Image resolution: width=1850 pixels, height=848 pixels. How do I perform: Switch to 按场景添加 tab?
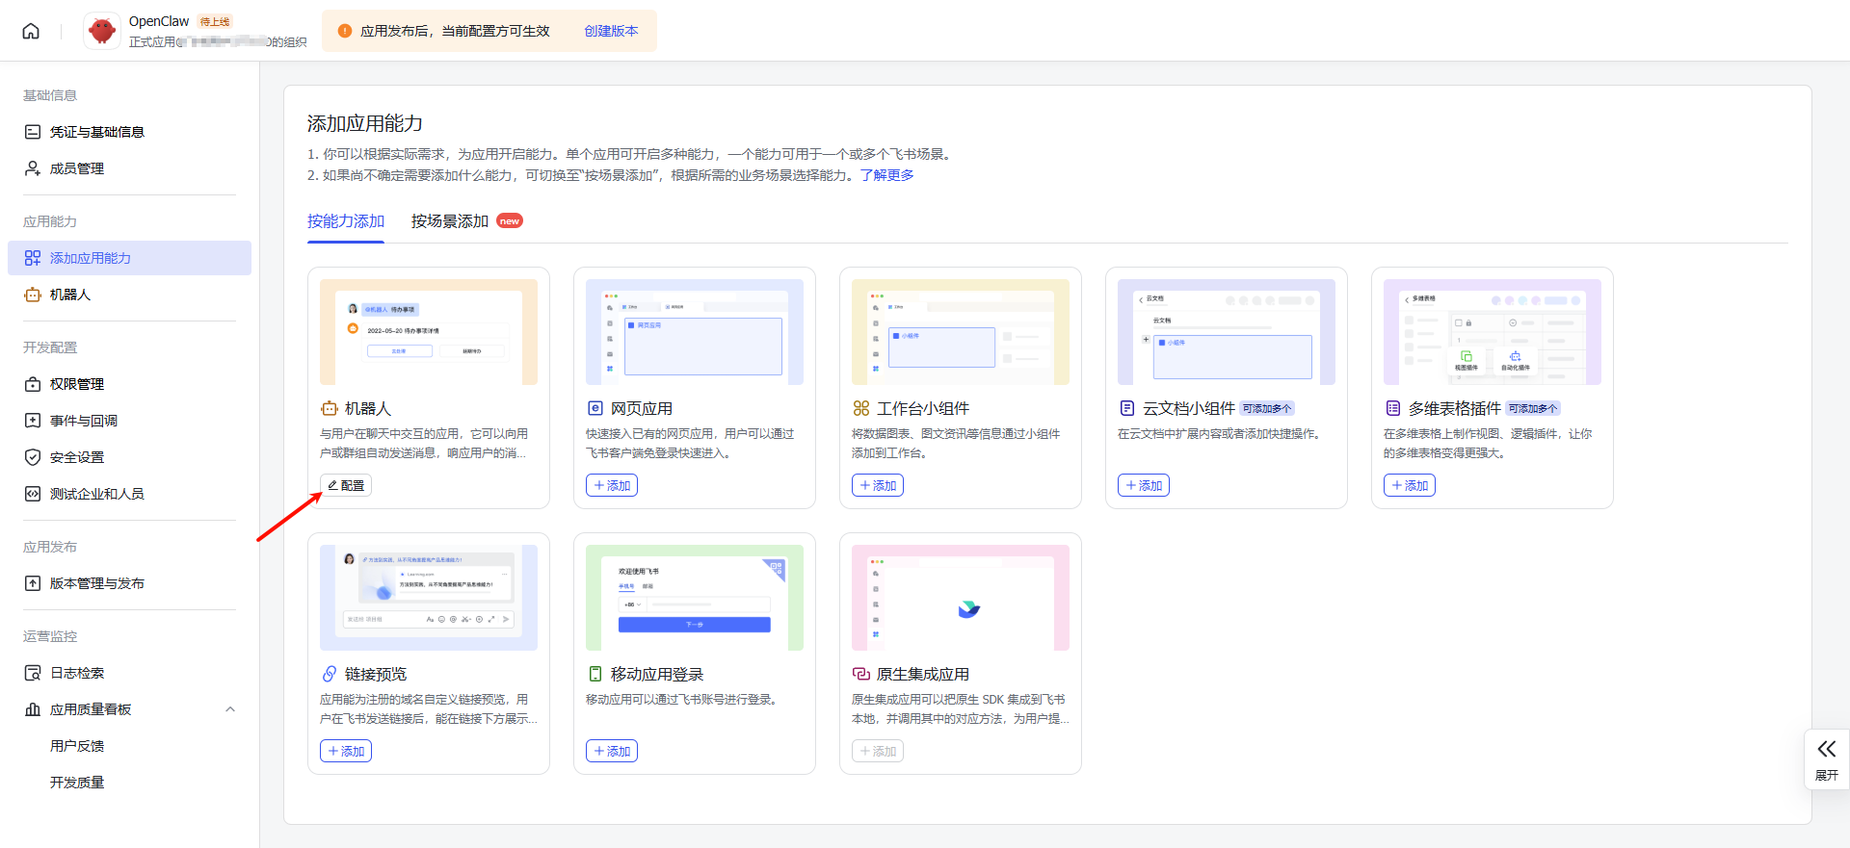coord(450,221)
